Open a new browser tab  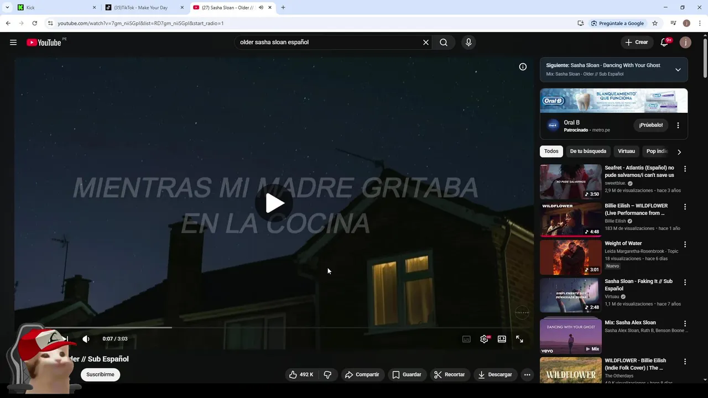point(283,8)
